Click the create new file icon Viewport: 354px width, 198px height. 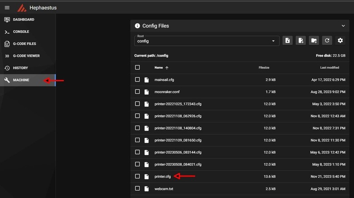point(300,41)
